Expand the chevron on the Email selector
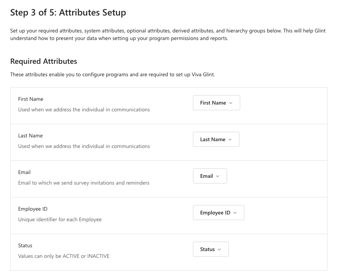The image size is (338, 279). click(218, 176)
